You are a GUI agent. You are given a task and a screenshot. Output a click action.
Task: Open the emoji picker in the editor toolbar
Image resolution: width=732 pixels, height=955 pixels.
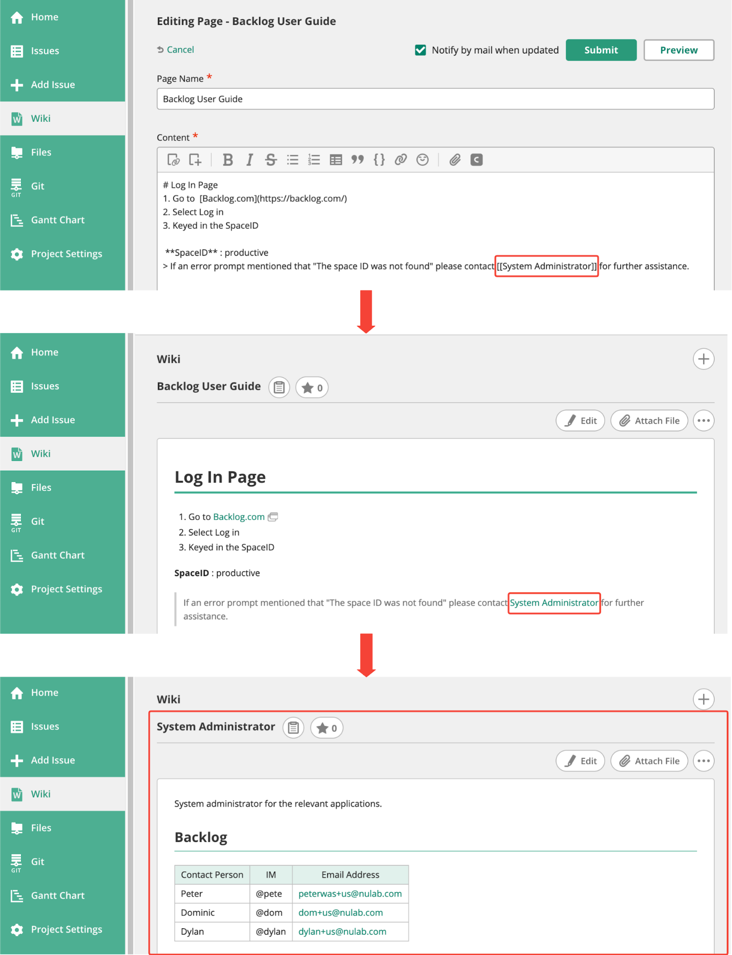pos(422,160)
